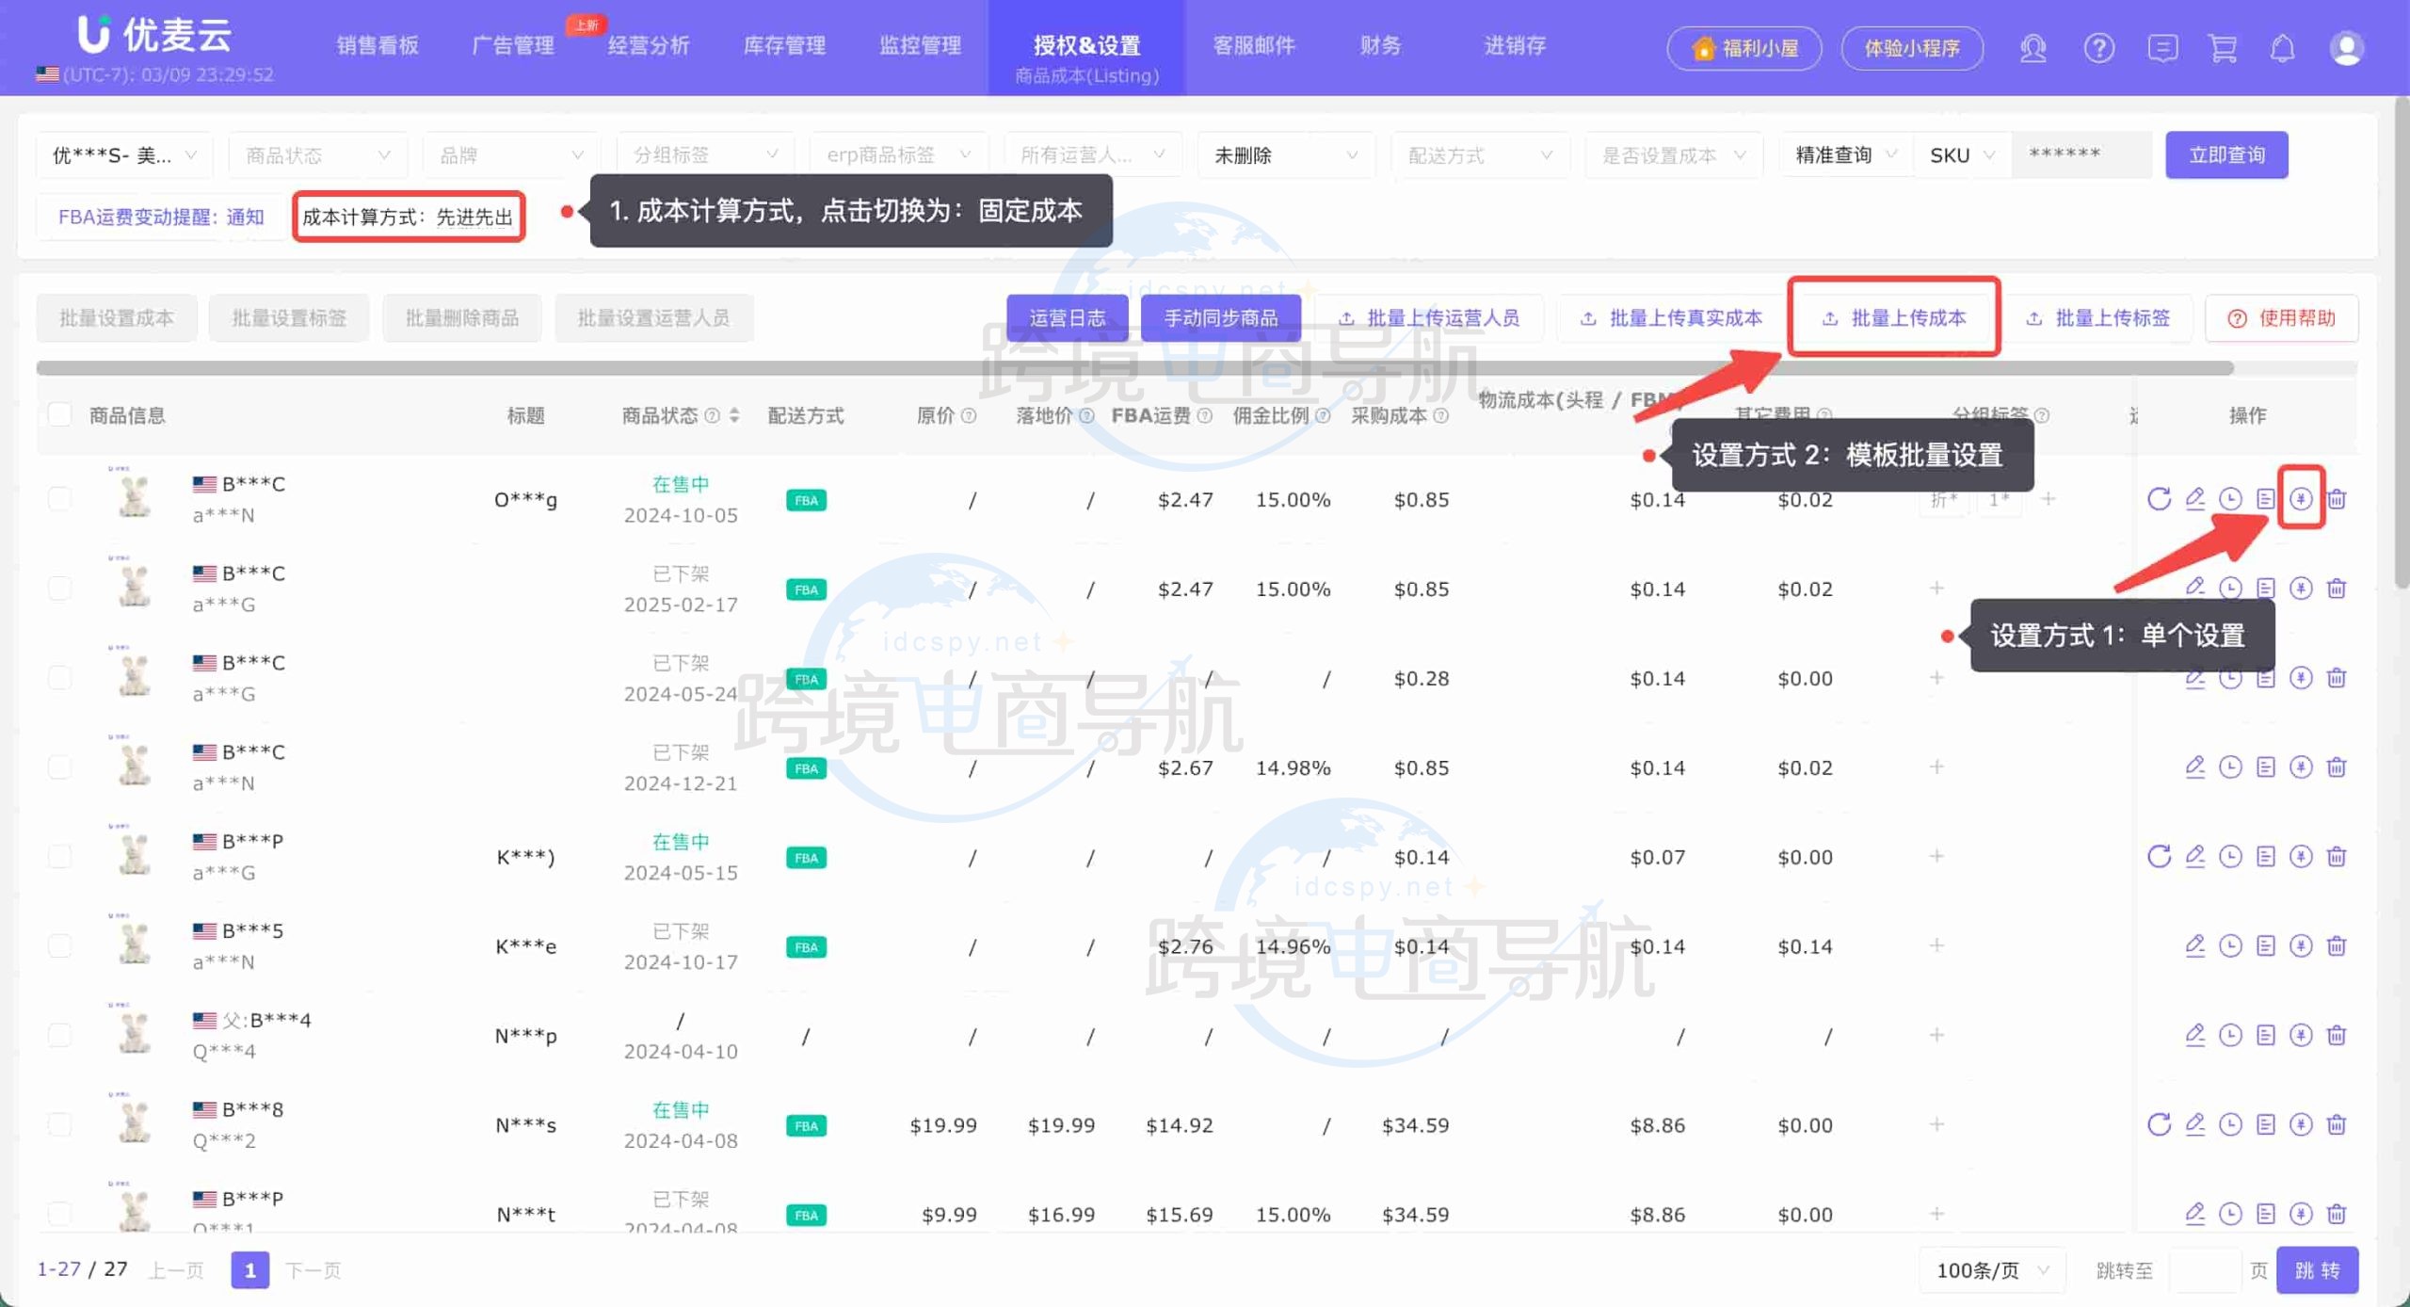
Task: Check the fifth product row checkbox
Action: tap(59, 857)
